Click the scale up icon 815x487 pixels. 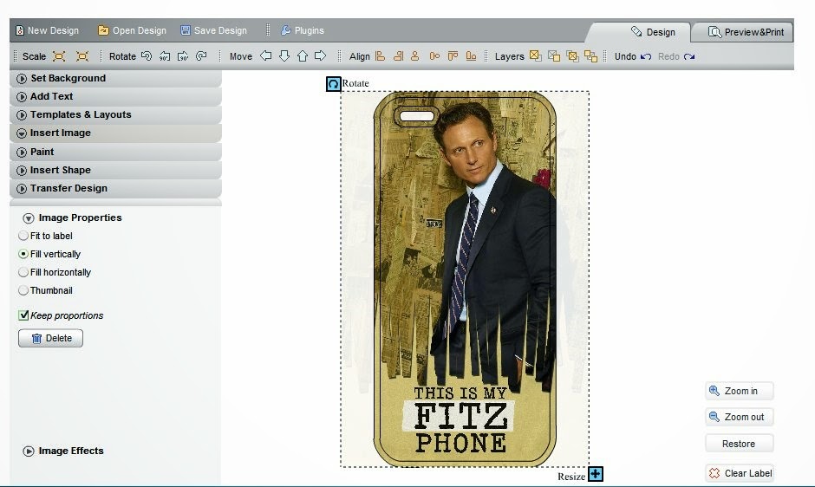point(59,56)
